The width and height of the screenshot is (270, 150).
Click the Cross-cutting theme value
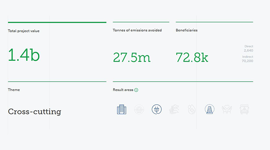35,112
